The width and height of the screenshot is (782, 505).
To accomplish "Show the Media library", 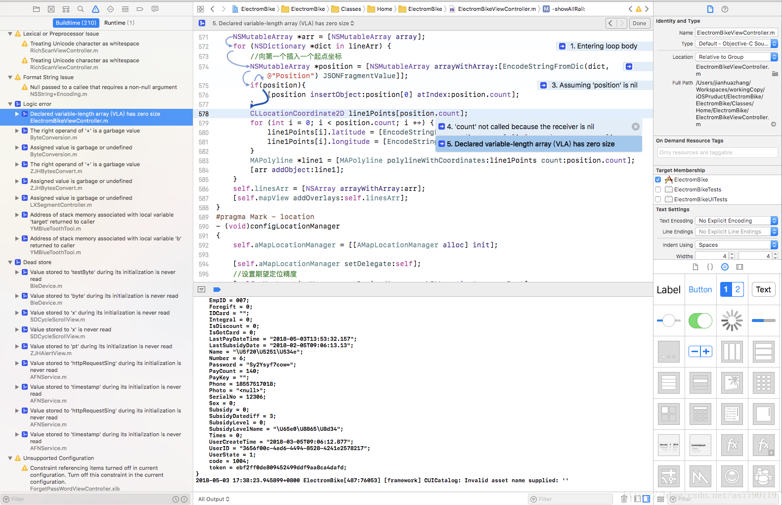I will pos(739,267).
